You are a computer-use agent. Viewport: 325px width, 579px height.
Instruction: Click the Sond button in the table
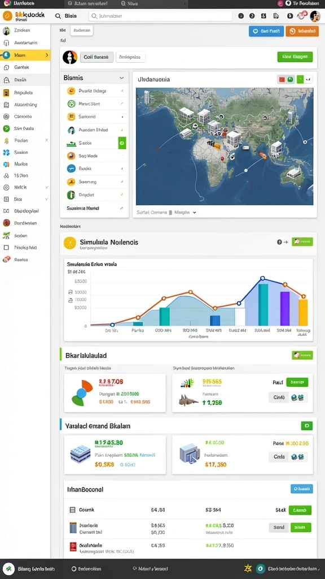pos(279,528)
